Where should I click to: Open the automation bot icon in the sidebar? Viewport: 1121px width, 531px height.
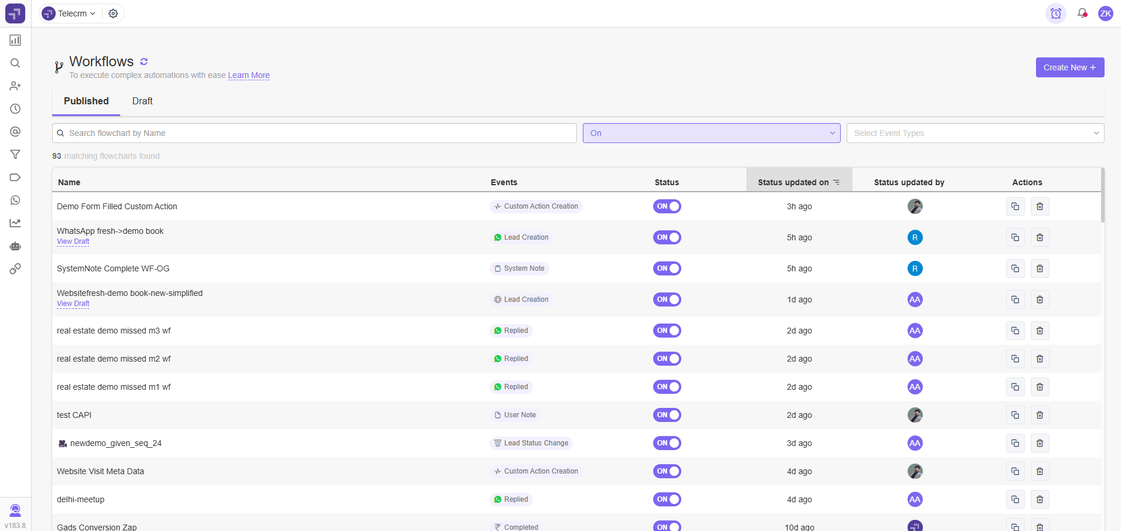click(15, 246)
